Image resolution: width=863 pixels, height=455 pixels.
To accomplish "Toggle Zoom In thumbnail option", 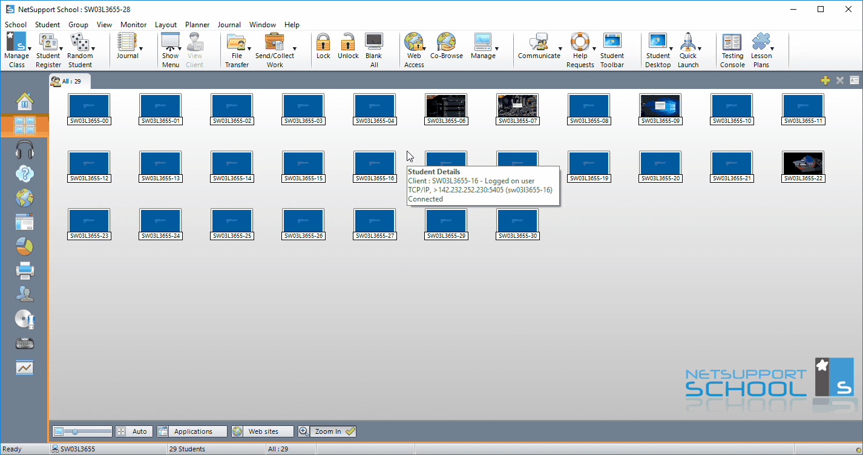I will point(327,431).
